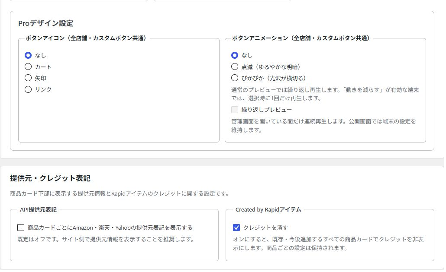Select the なし radio under ボタンアイコン
Screen dimensions: 446x272
click(x=28, y=55)
